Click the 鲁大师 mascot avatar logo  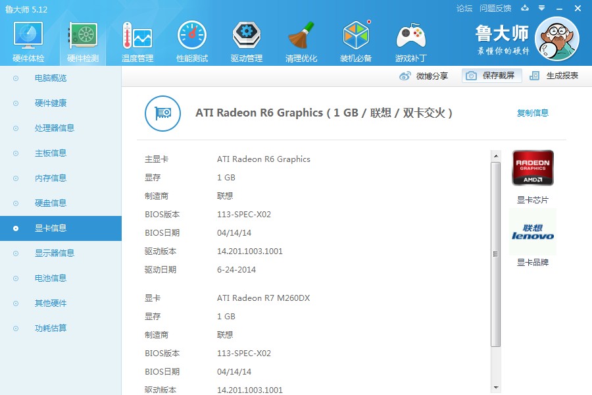click(557, 38)
